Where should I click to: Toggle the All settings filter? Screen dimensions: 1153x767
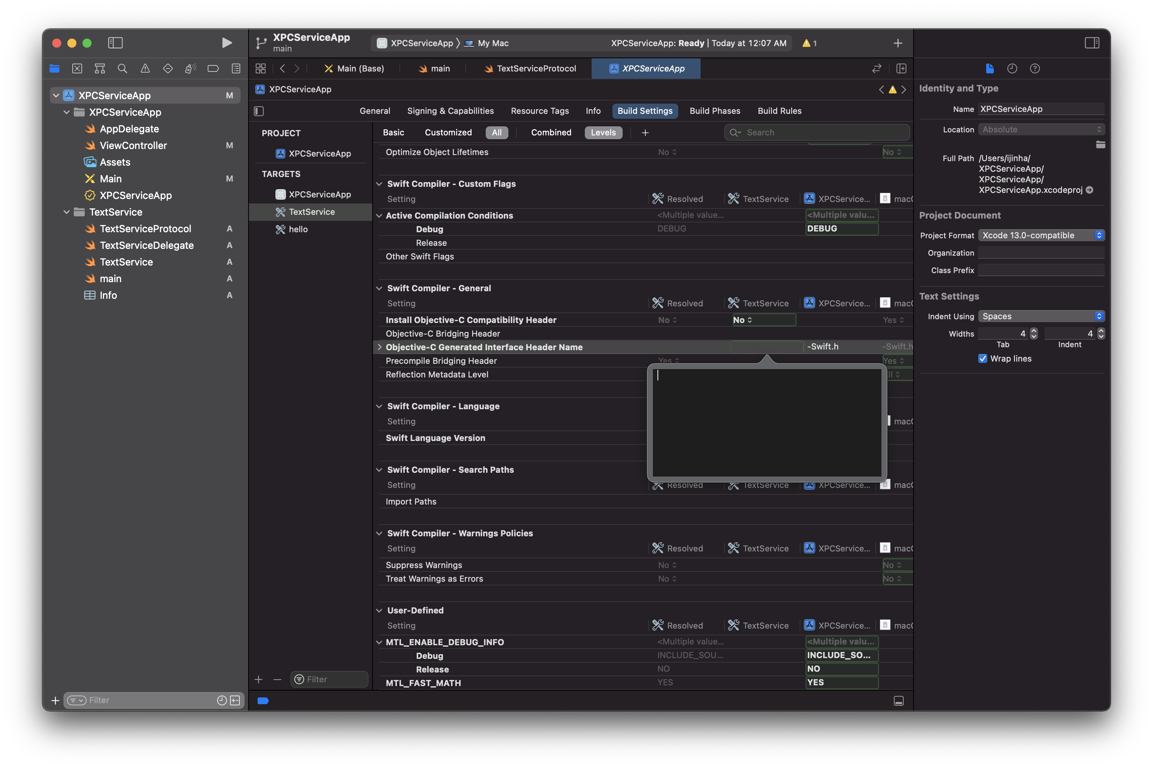[x=497, y=133]
